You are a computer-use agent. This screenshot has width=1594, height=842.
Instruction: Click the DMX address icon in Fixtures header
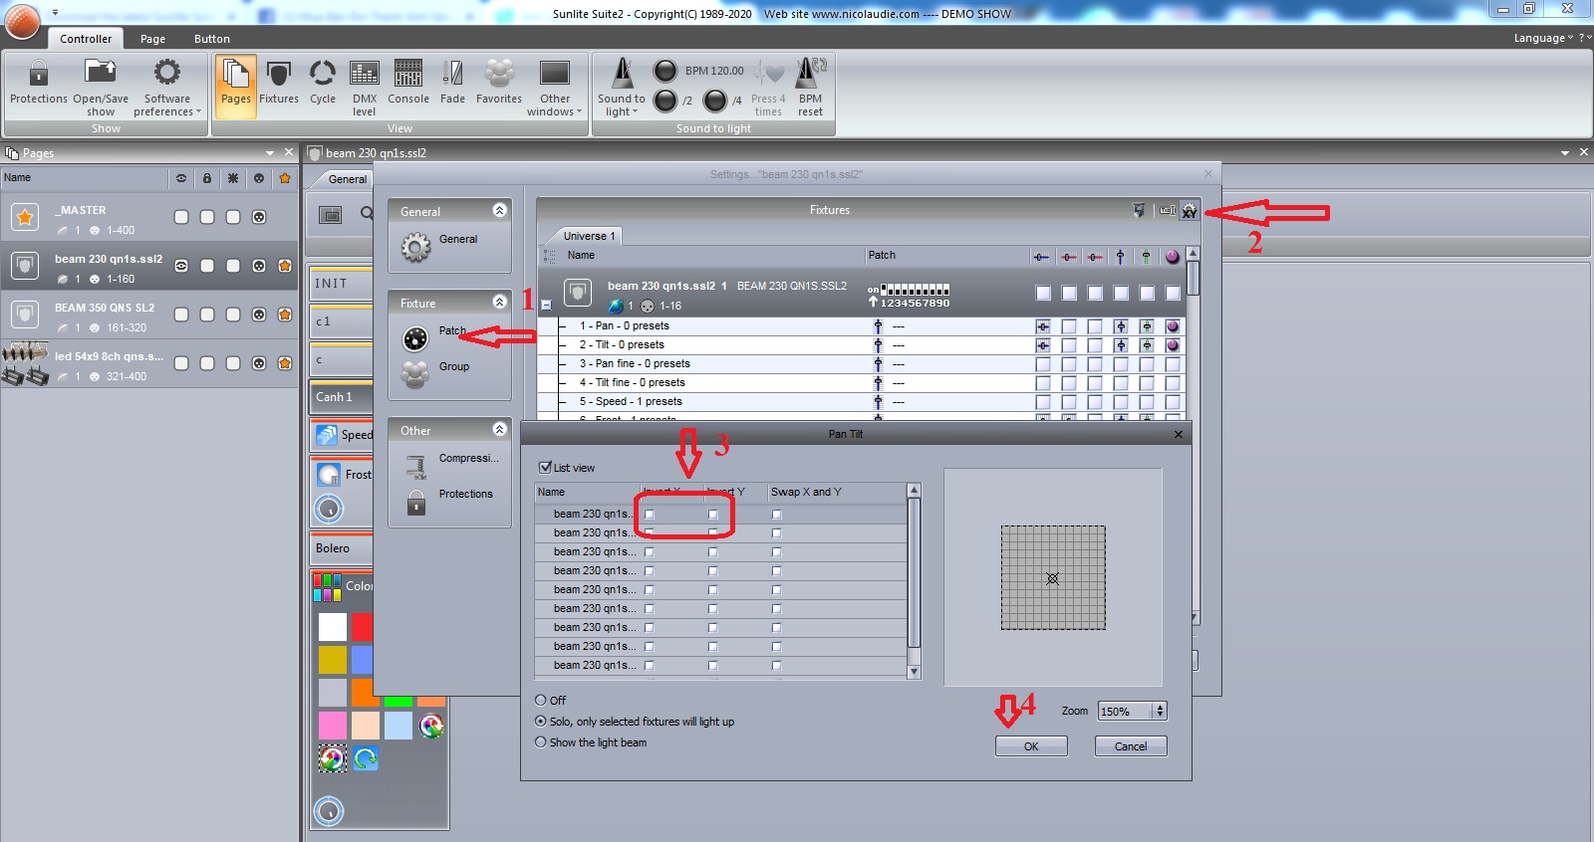[x=1167, y=211]
